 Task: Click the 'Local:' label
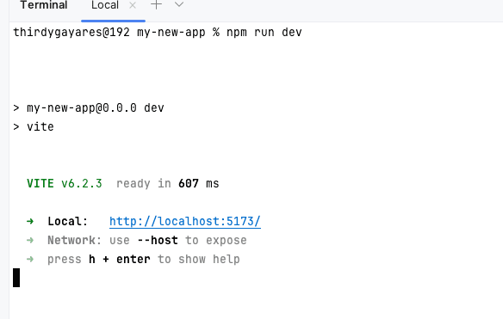pos(68,221)
